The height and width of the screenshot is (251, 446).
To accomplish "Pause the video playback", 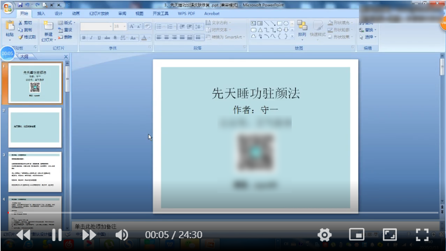I will [x=57, y=235].
